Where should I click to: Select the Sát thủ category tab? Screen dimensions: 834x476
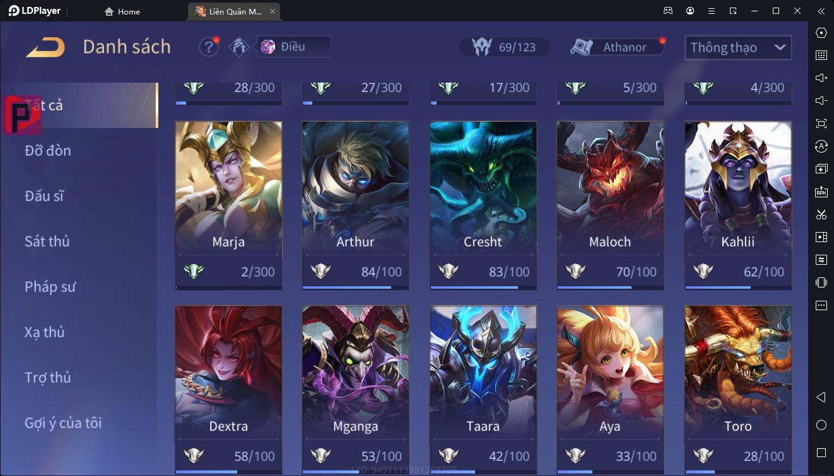(47, 241)
